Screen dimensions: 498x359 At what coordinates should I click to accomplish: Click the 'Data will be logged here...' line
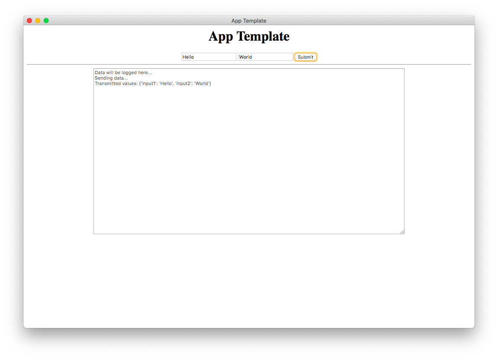pyautogui.click(x=123, y=73)
